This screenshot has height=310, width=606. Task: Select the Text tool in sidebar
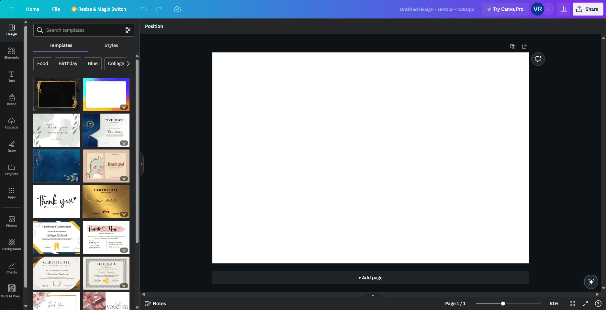(x=12, y=76)
